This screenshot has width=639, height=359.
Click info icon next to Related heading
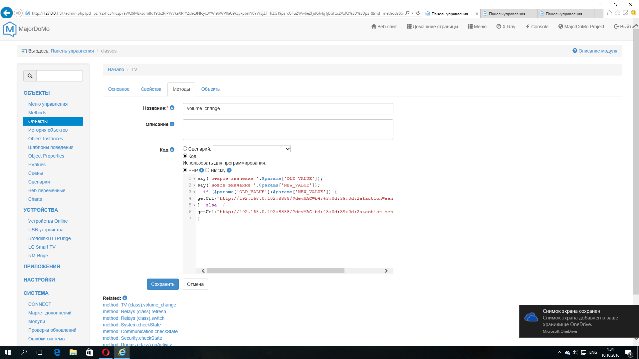click(x=125, y=298)
